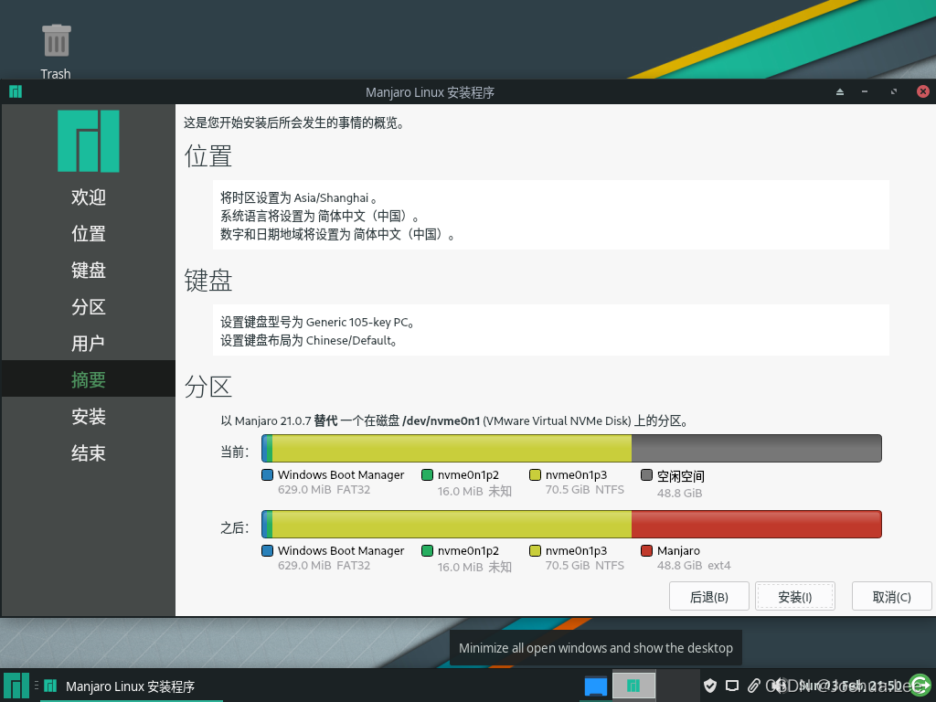Click yellow nvme0n1p3 swatch in 之后 legend

tap(535, 551)
